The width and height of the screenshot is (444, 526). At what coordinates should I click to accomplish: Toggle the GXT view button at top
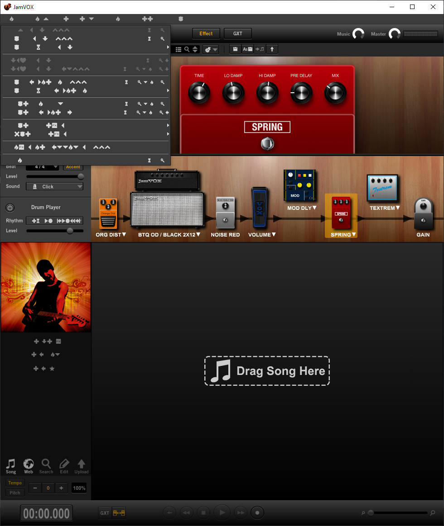click(x=237, y=33)
